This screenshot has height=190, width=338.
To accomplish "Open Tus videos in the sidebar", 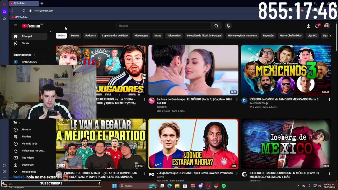I will pos(29,158).
